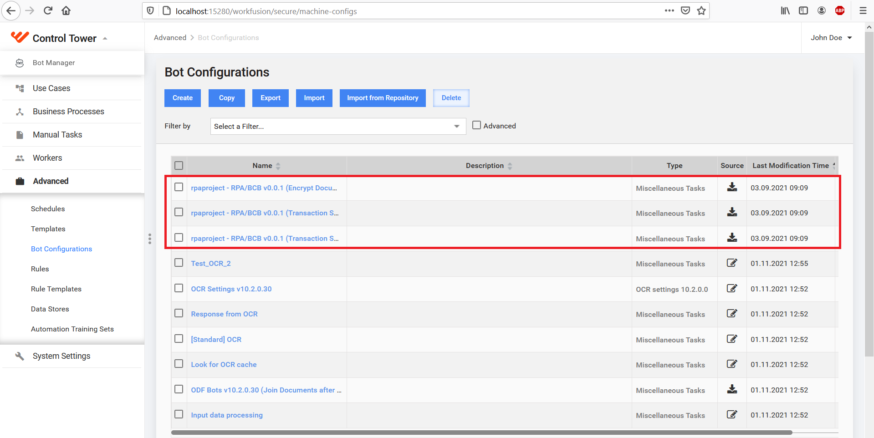
Task: Click the Control Tower logo icon
Action: coord(20,37)
